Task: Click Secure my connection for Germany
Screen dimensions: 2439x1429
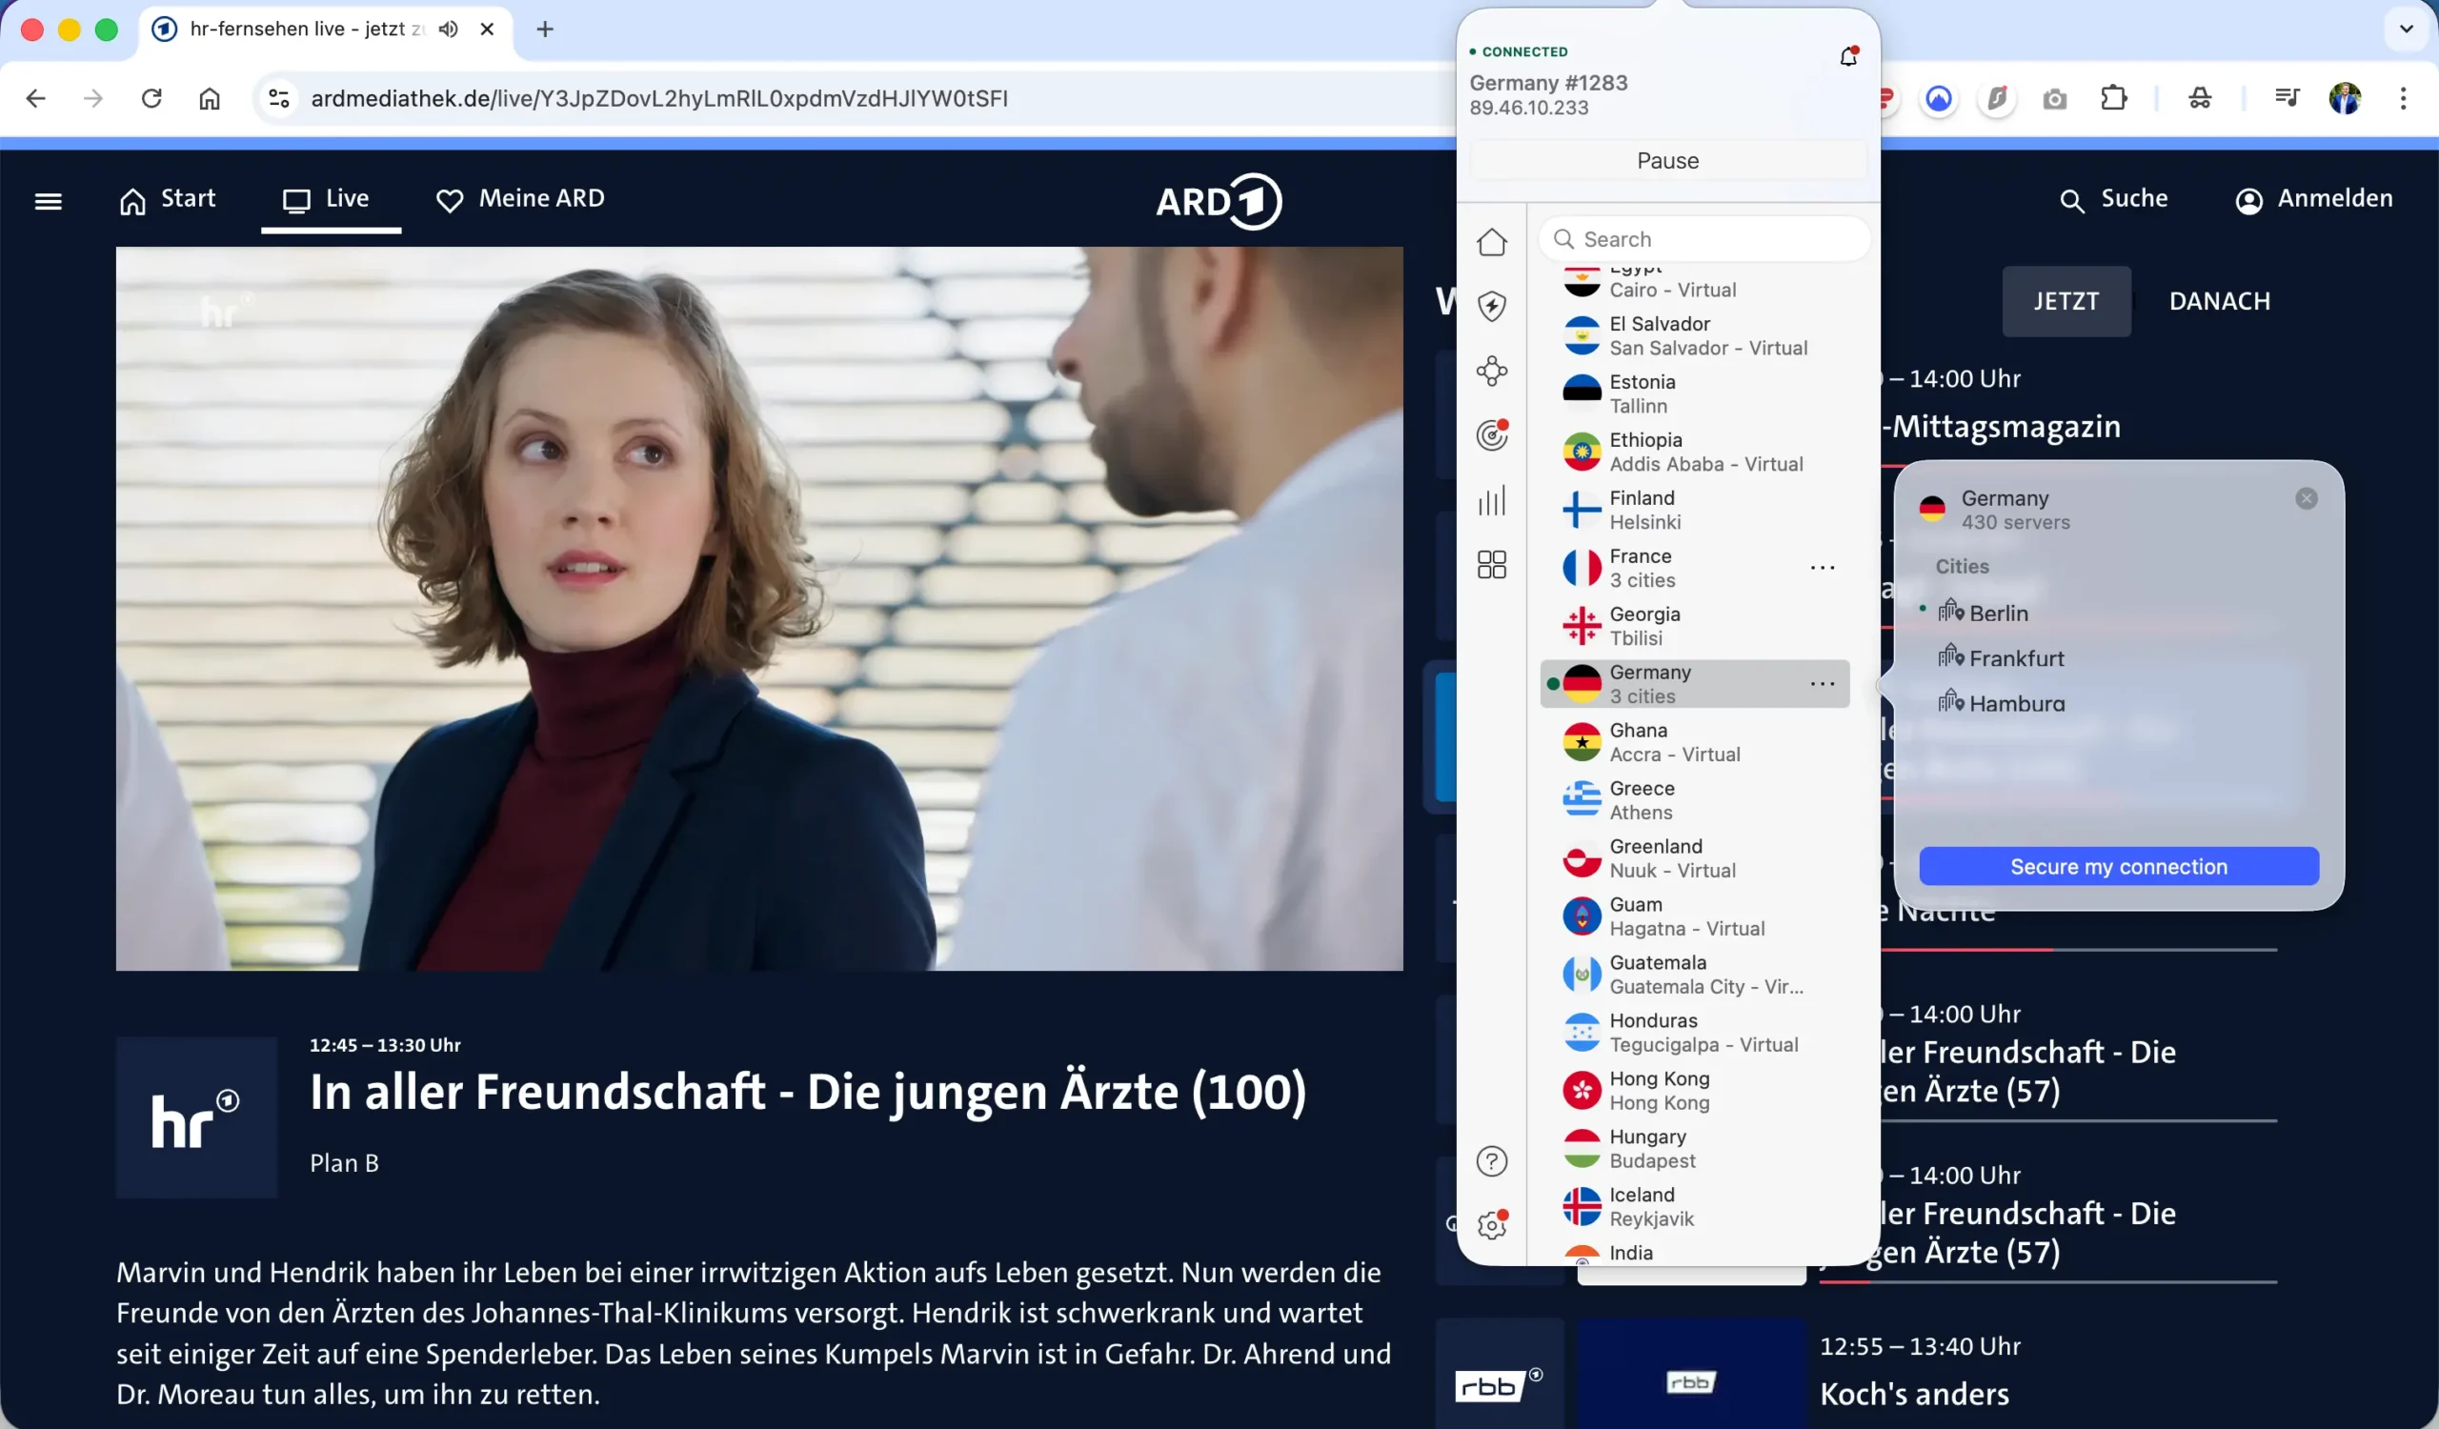Action: (x=2118, y=866)
